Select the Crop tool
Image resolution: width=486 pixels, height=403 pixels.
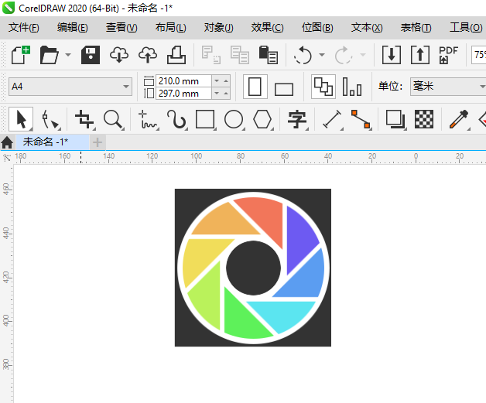84,119
